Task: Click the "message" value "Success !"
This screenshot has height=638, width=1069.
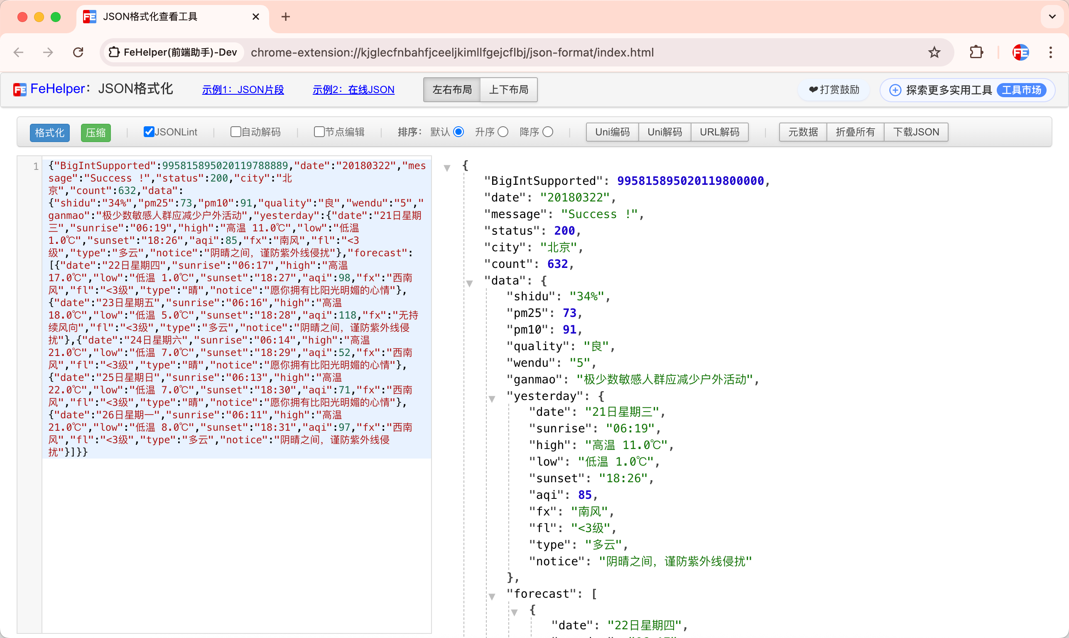Action: pos(599,214)
